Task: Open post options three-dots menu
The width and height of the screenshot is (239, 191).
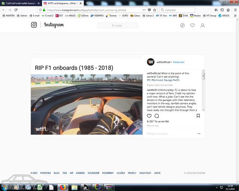Action: tap(199, 134)
